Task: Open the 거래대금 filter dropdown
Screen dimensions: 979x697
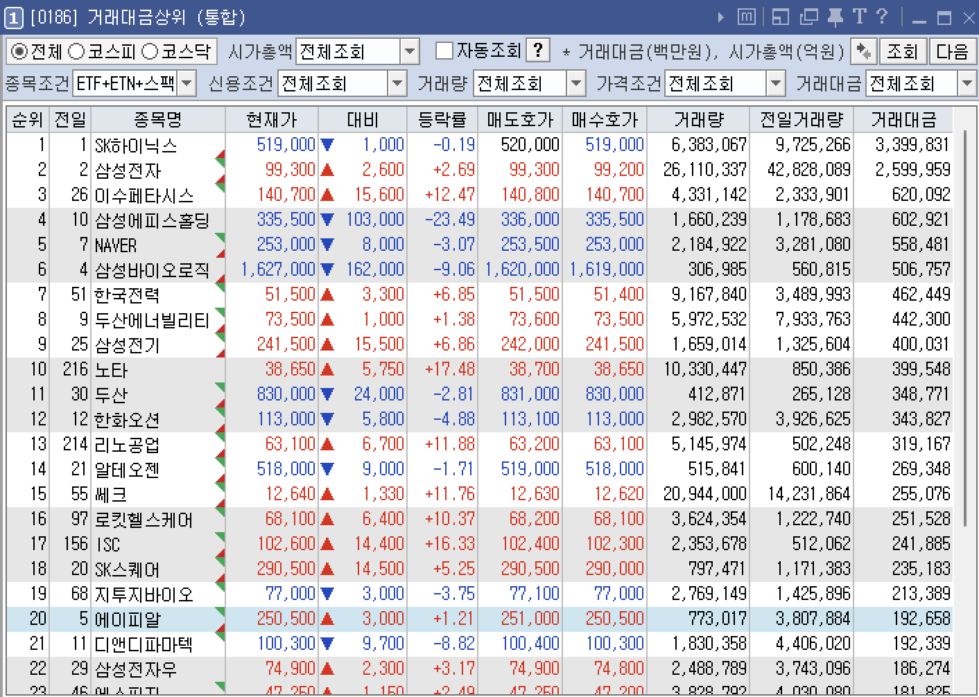Action: (967, 84)
